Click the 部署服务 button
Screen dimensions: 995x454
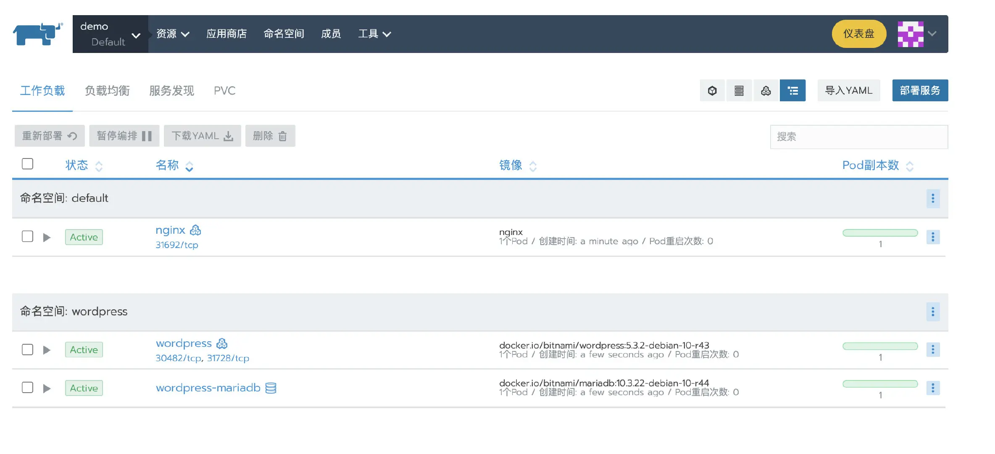click(x=920, y=90)
